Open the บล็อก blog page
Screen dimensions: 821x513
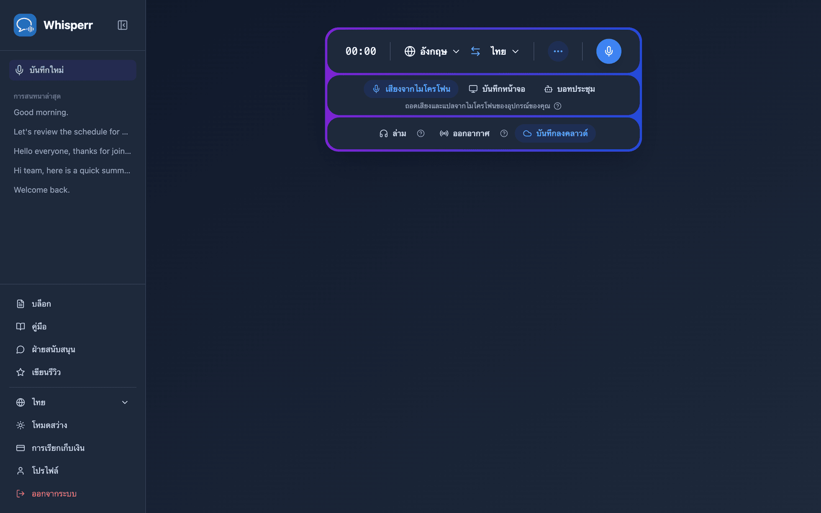(x=73, y=304)
